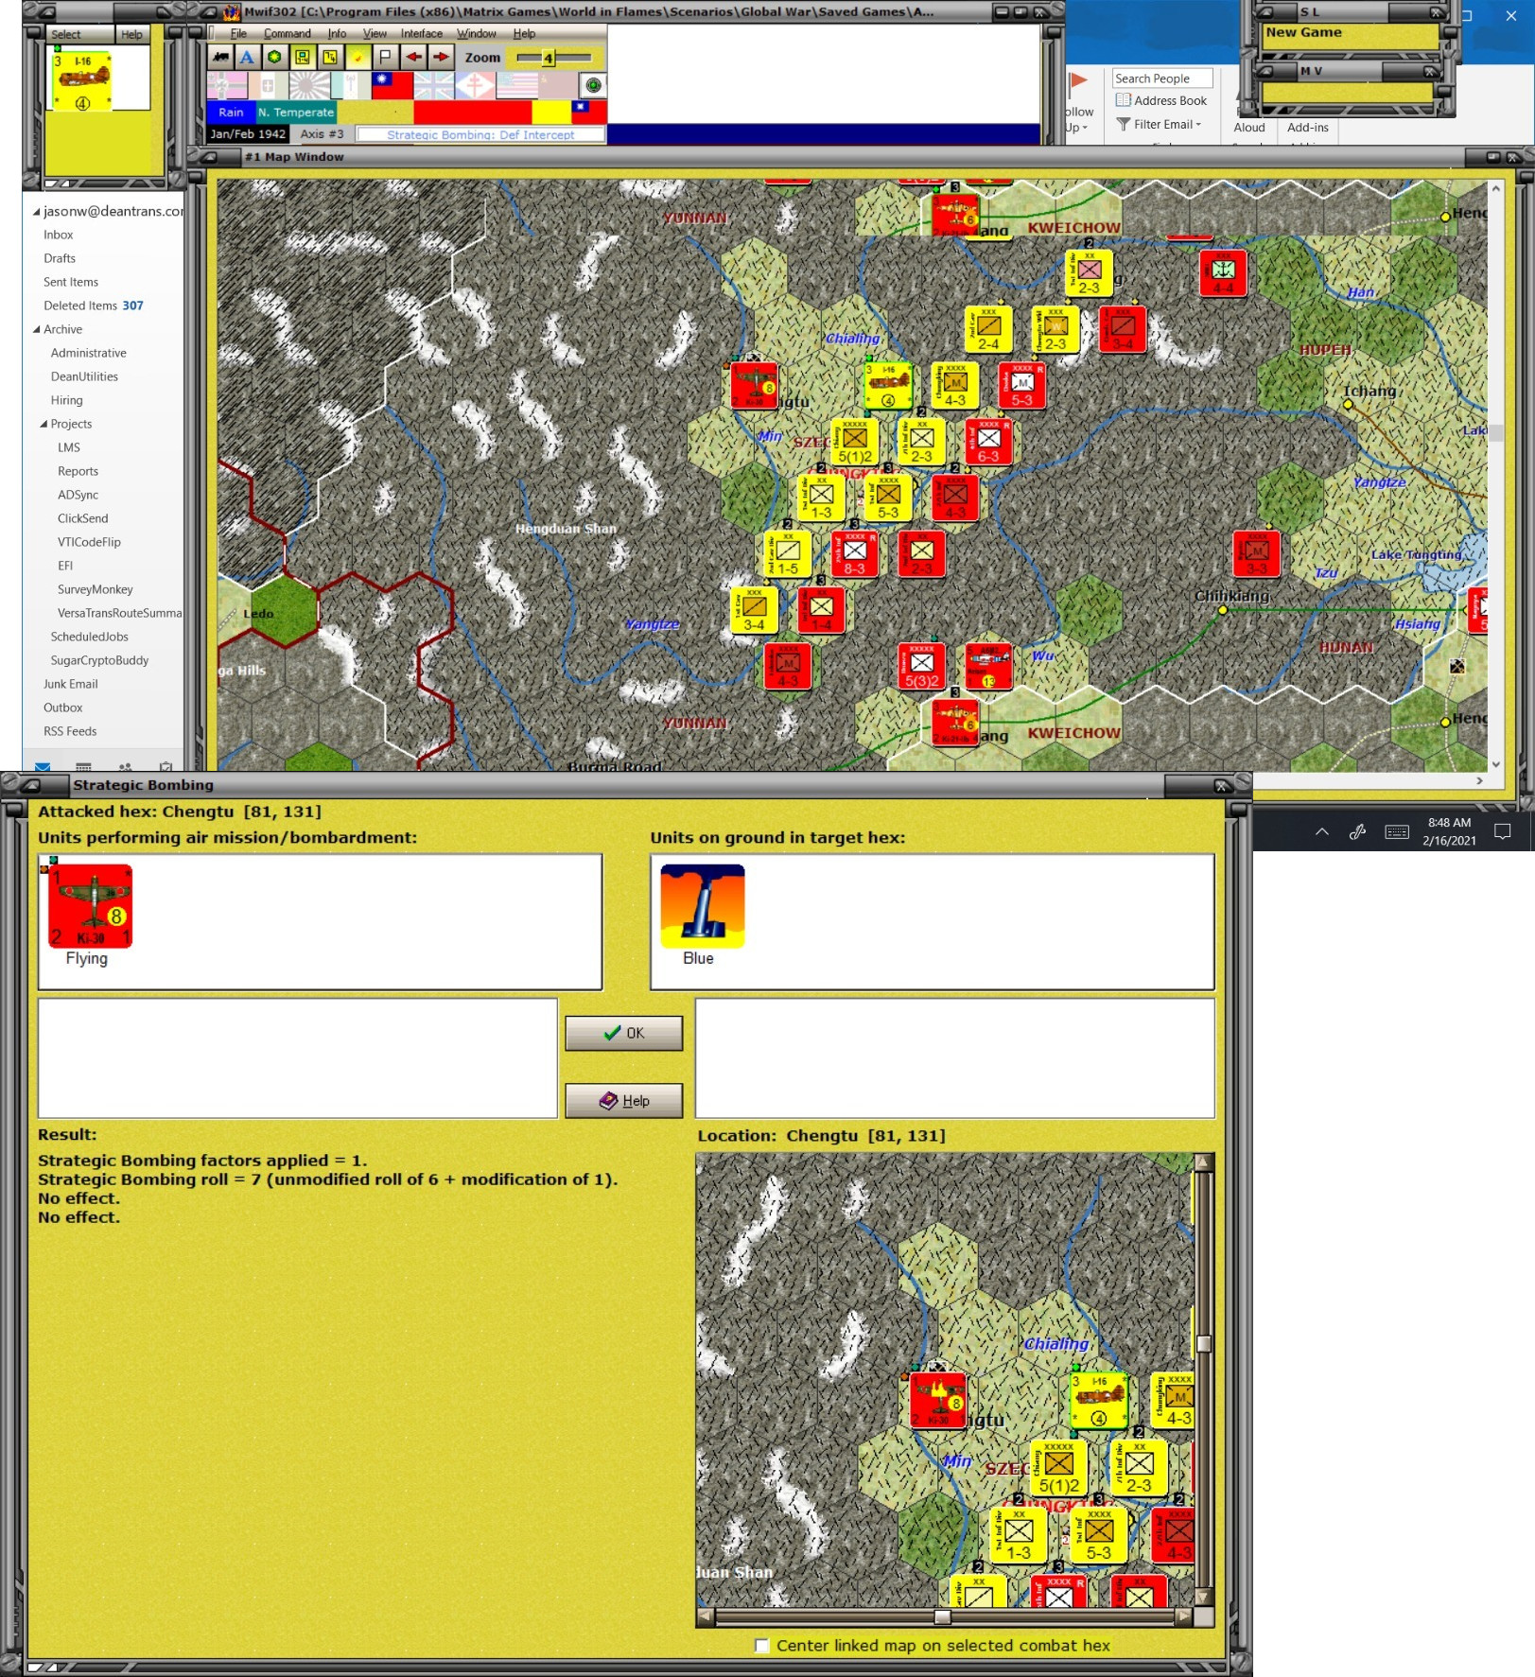The height and width of the screenshot is (1677, 1535).
Task: Click the I-16 fighter counter on main map
Action: [x=888, y=384]
